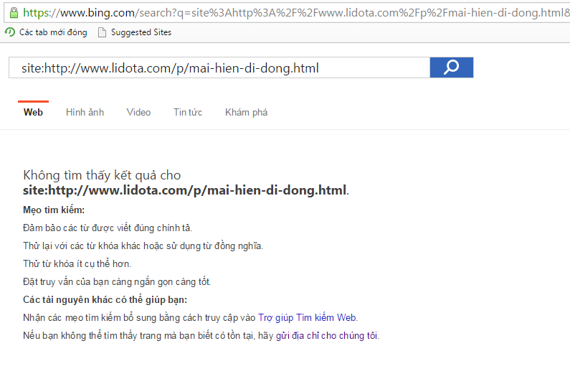Click the 'Các tài nguyên khác có thể giúp bạn' heading
The height and width of the screenshot is (374, 570).
105,300
